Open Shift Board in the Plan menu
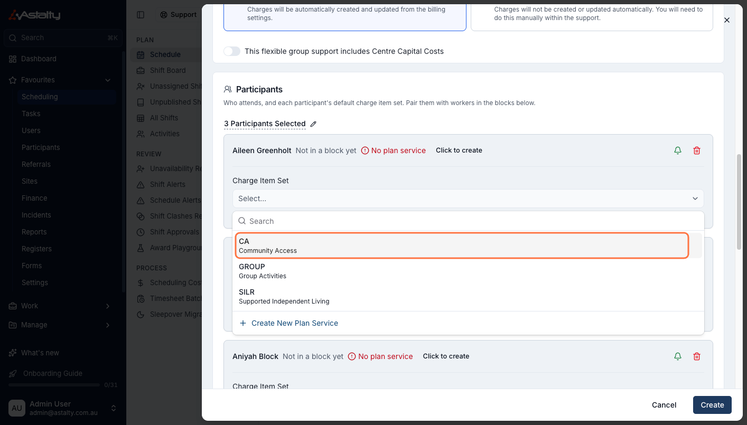 (167, 70)
